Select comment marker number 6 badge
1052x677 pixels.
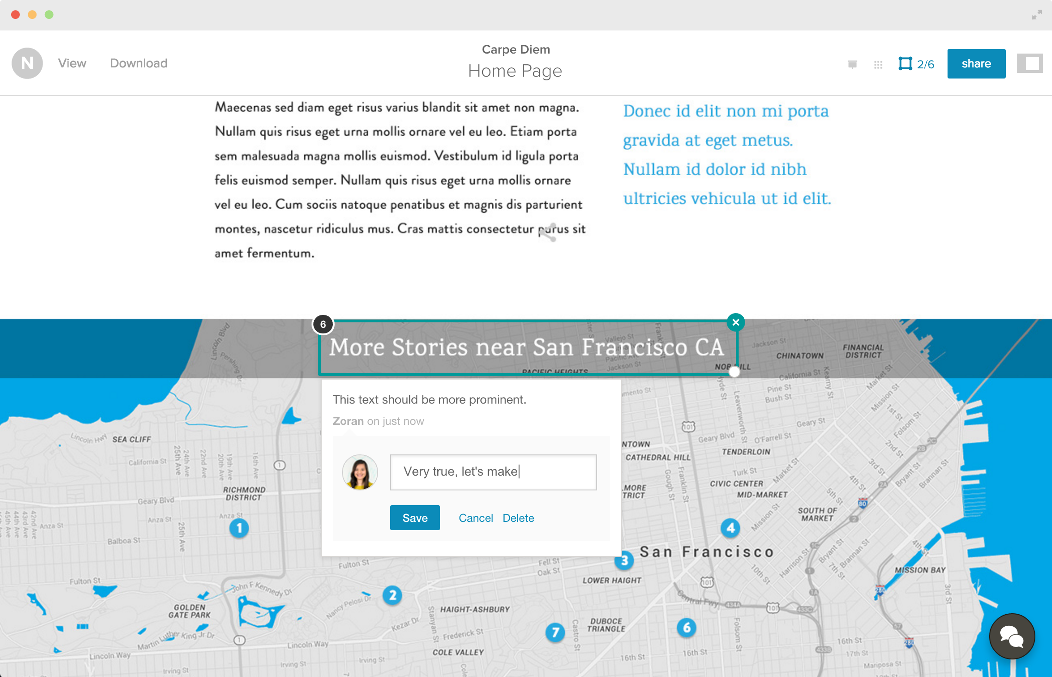click(x=323, y=324)
